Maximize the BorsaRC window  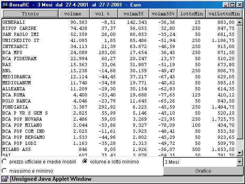pyautogui.click(x=232, y=5)
